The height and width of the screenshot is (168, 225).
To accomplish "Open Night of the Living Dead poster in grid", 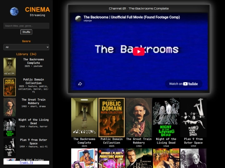I will (166, 117).
